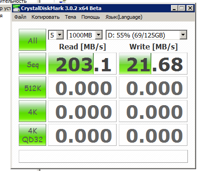Click the 4K read result field
This screenshot has height=171, width=224.
82,111
